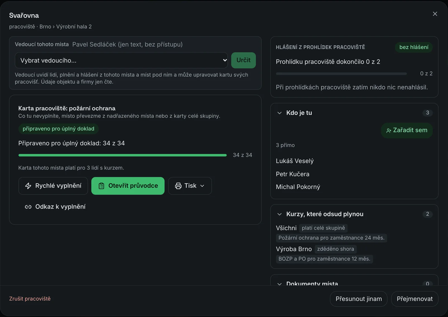Image resolution: width=448 pixels, height=317 pixels.
Task: Click Přejmenovat button
Action: [415, 299]
